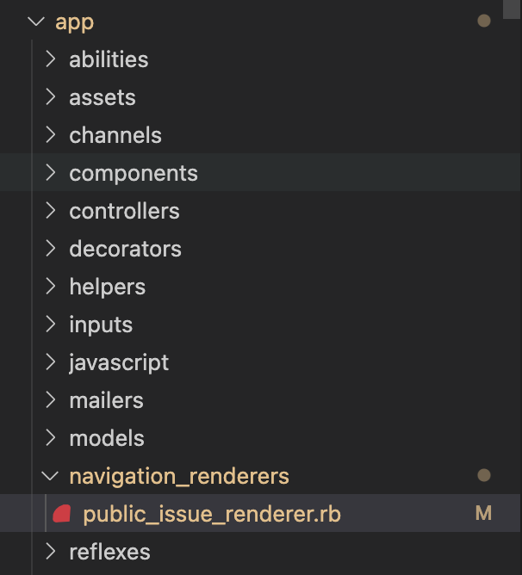Select the helpers folder
Viewport: 522px width, 575px height.
coord(107,287)
